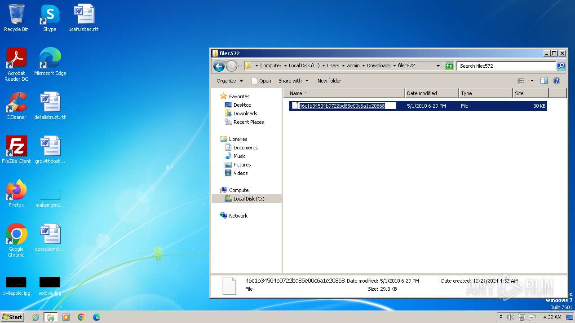The width and height of the screenshot is (575, 323).
Task: Go forward in Explorer navigation
Action: tap(231, 66)
